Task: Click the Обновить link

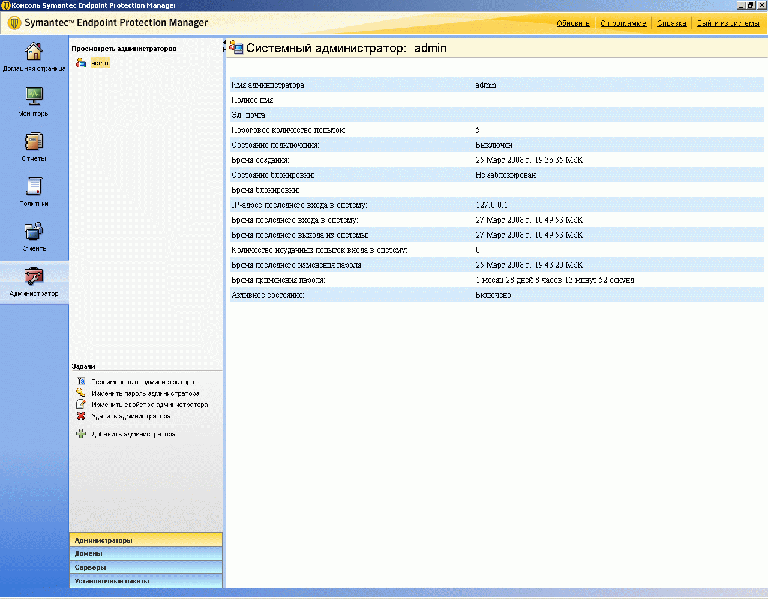Action: pyautogui.click(x=573, y=23)
